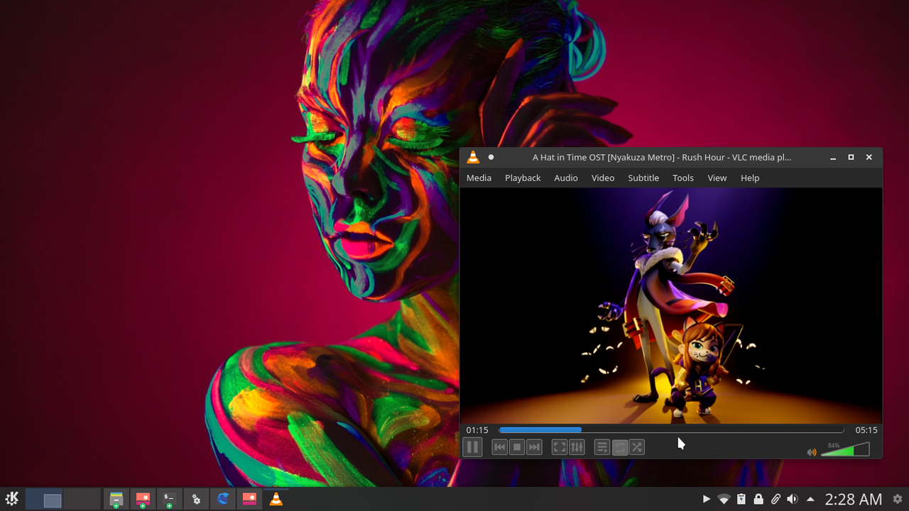This screenshot has width=909, height=511.
Task: Click the VLC video display area
Action: tap(671, 306)
